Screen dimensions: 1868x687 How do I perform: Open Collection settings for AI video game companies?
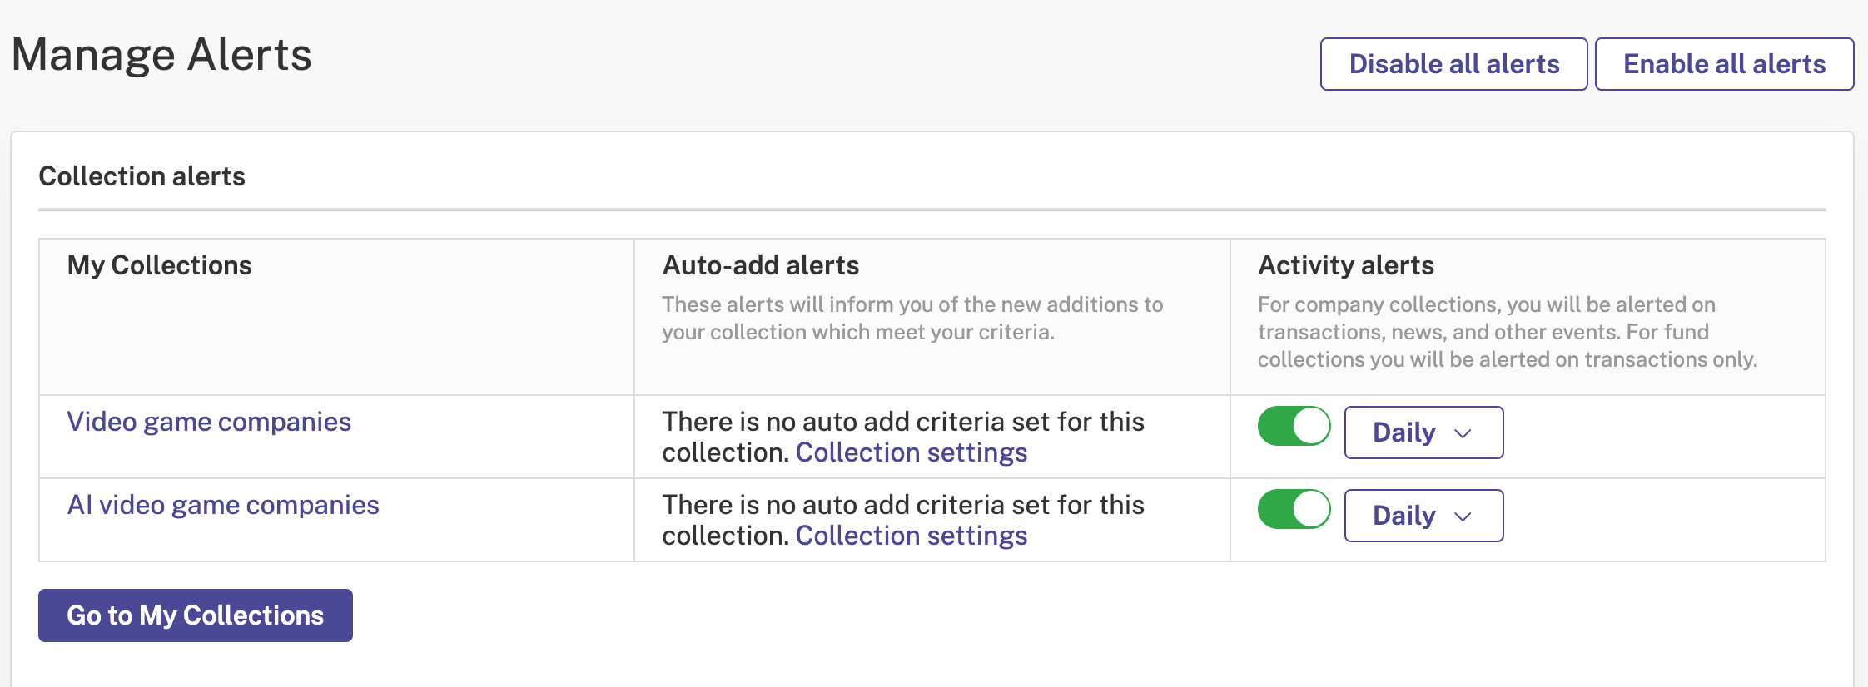912,536
